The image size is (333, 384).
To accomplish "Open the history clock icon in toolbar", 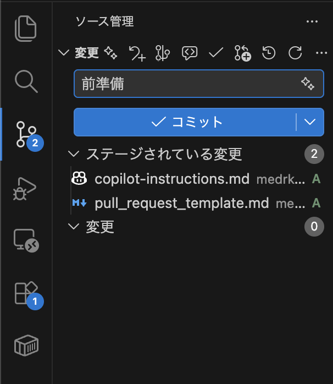I will (269, 53).
